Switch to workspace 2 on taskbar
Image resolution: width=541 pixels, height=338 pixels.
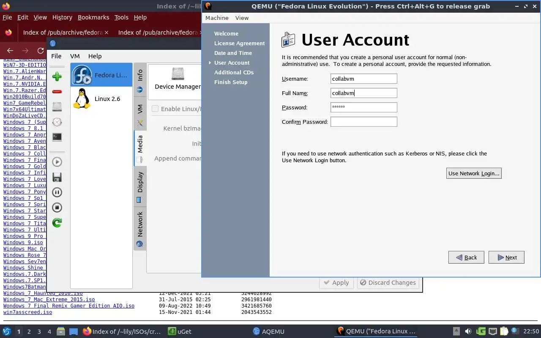(x=29, y=332)
